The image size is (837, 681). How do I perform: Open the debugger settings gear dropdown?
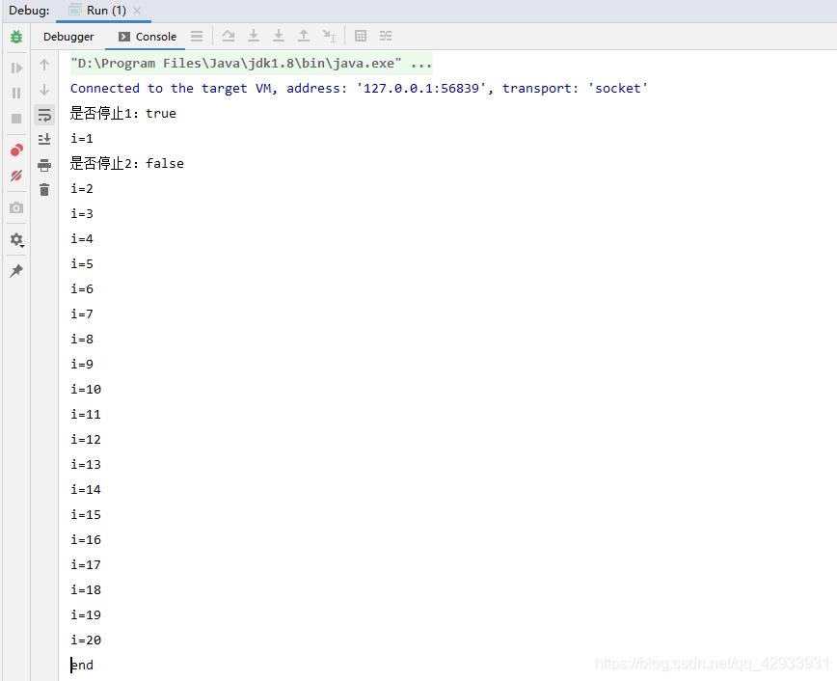pos(16,240)
